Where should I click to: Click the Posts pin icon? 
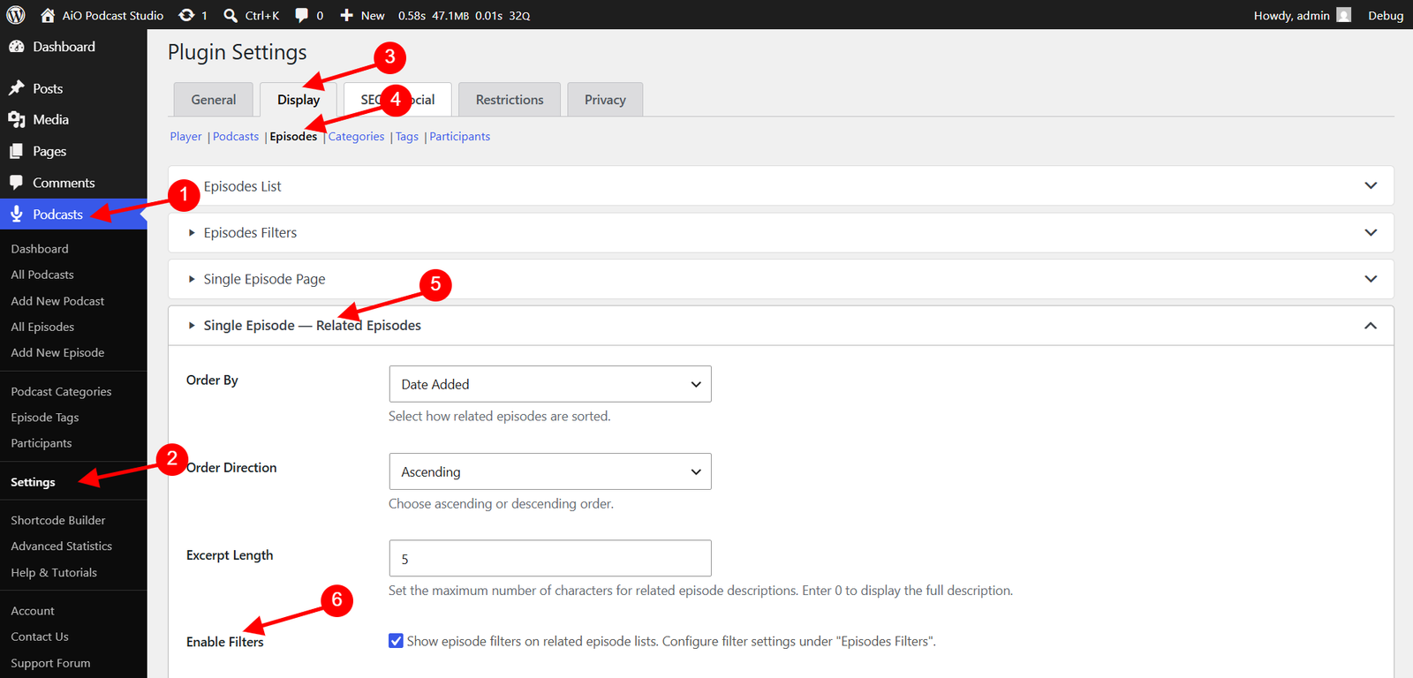[x=16, y=88]
